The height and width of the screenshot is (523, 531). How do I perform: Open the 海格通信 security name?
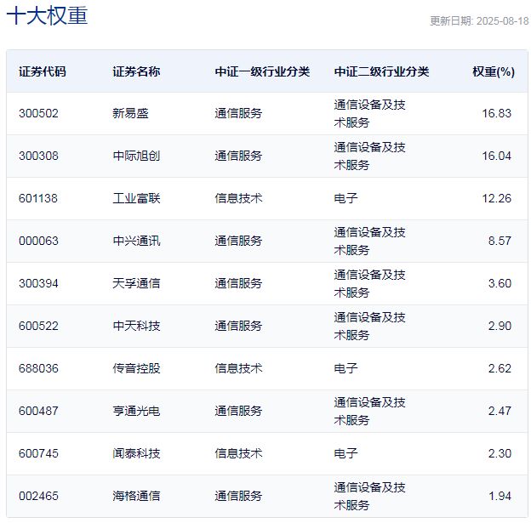click(136, 496)
